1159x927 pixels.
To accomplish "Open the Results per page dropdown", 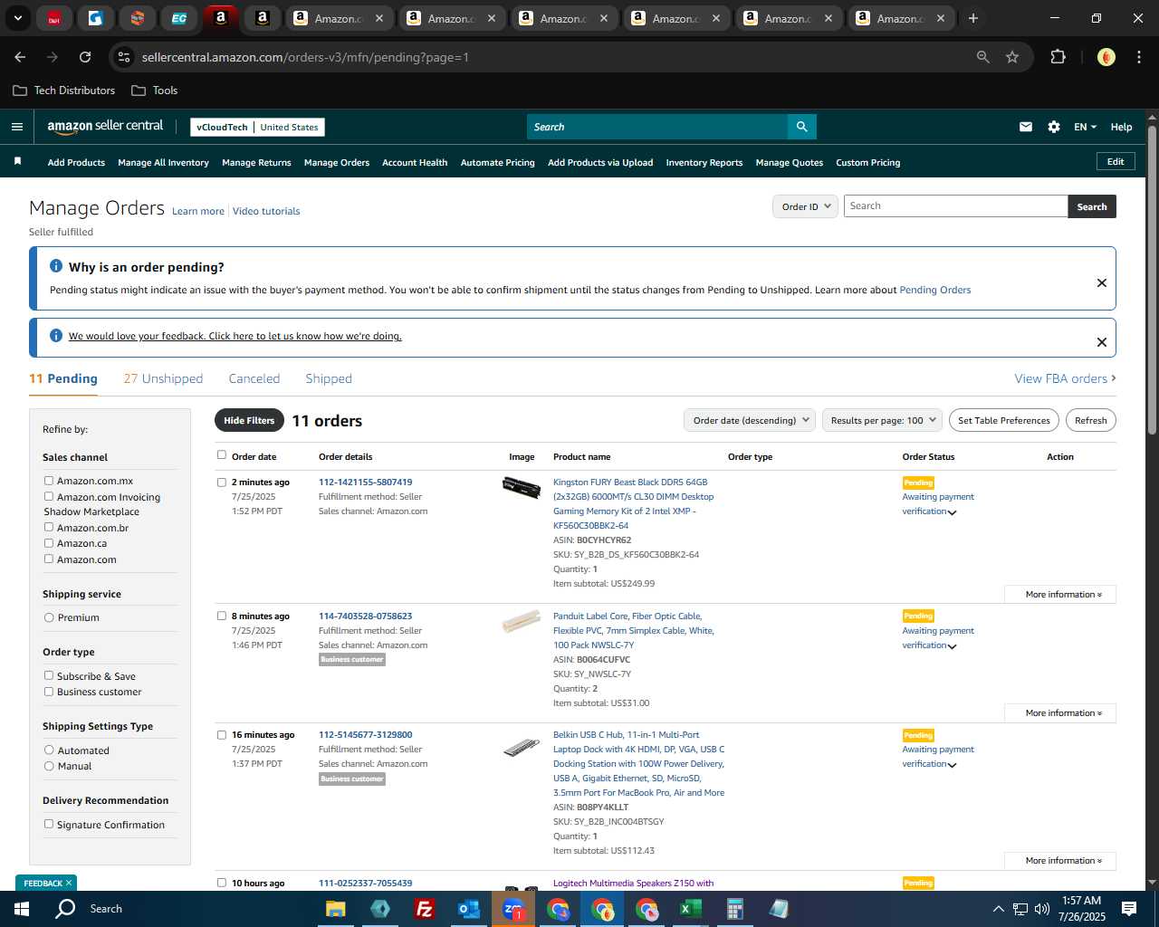I will pos(883,420).
